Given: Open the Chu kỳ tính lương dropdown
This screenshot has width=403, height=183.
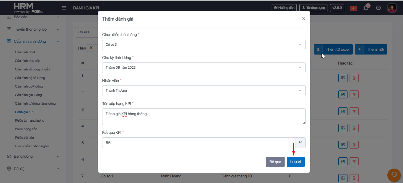Looking at the screenshot, I should pyautogui.click(x=204, y=68).
